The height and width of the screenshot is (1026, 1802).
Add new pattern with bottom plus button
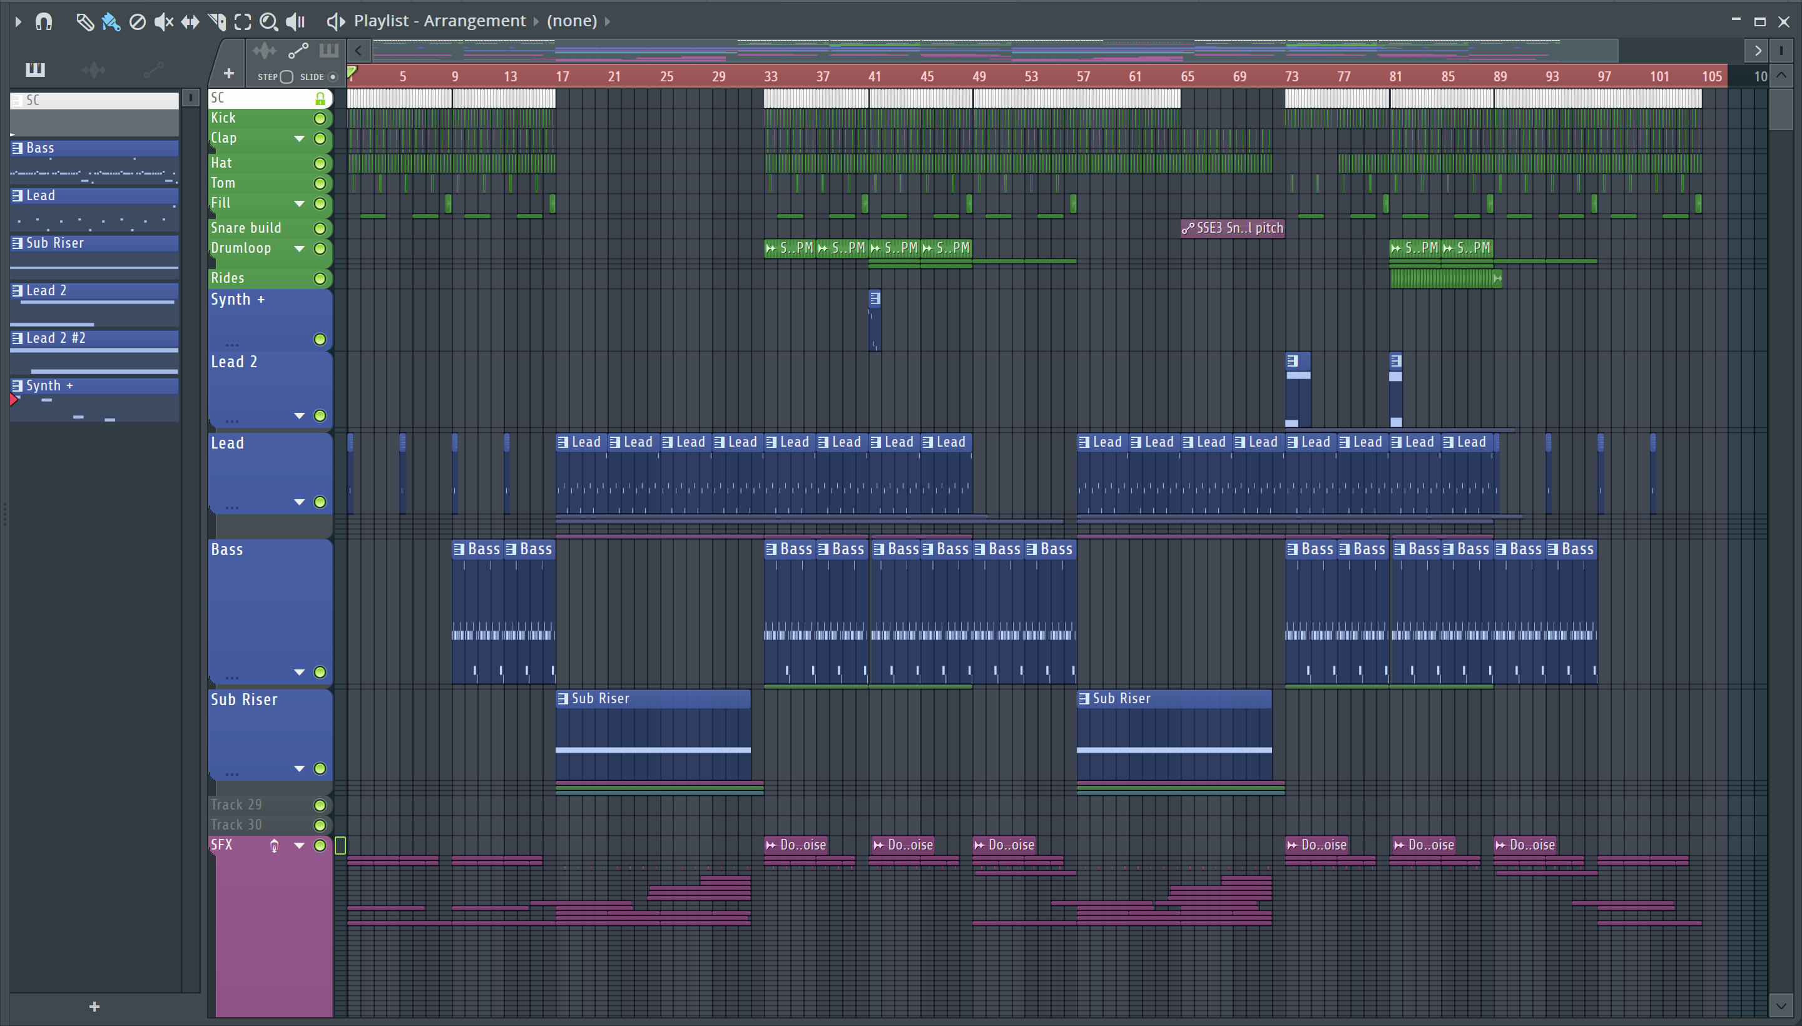94,1007
